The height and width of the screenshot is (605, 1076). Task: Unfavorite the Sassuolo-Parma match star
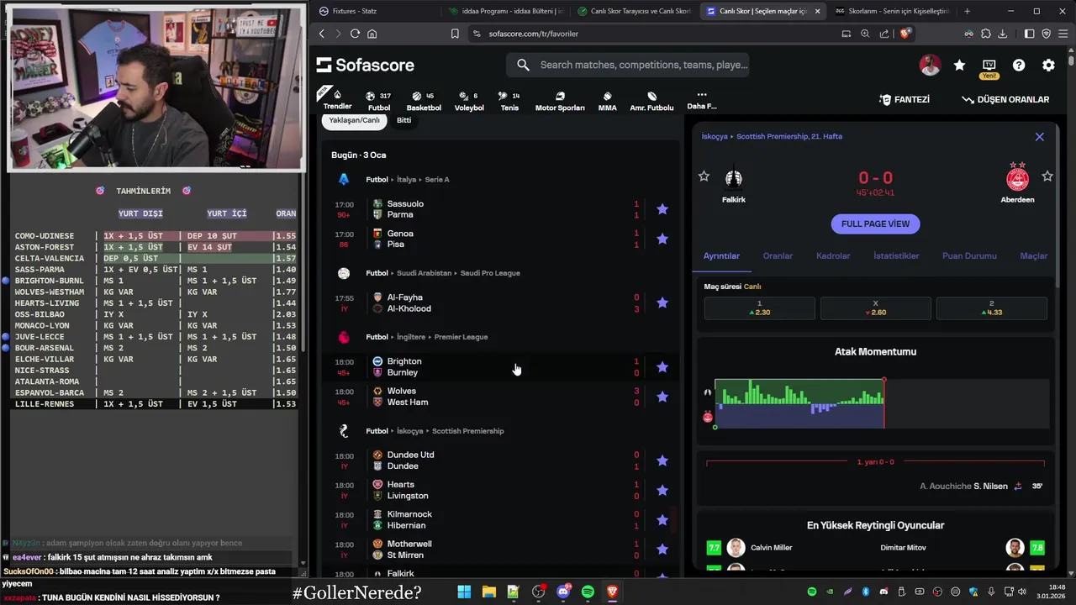(x=662, y=209)
